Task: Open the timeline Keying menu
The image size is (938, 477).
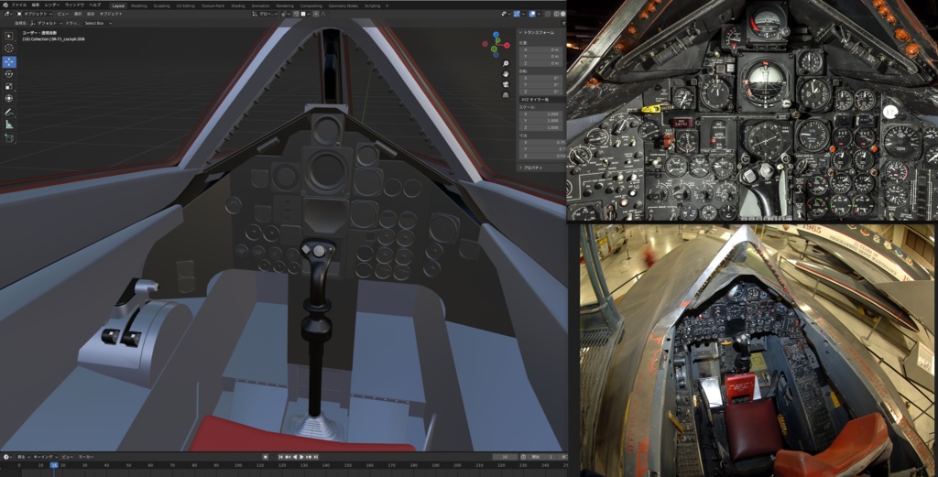Action: tap(44, 457)
